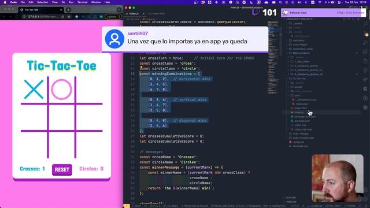Click the browser address bar 127.0.0.1
The image size is (370, 208).
pos(42,17)
